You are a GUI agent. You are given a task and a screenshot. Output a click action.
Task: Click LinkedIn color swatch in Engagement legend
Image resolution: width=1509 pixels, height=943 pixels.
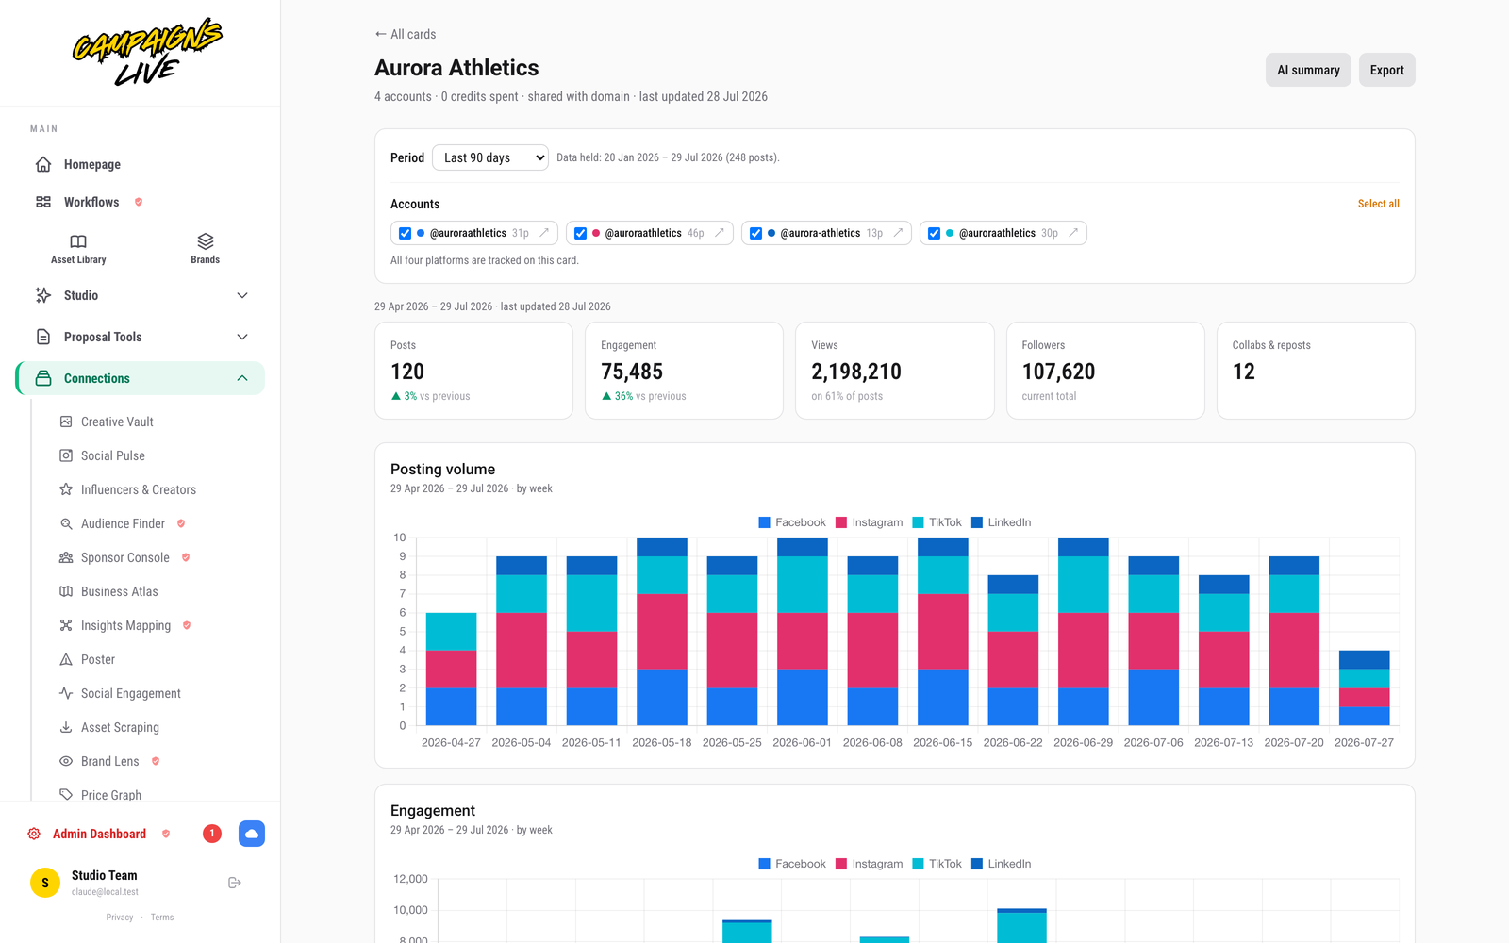(977, 864)
